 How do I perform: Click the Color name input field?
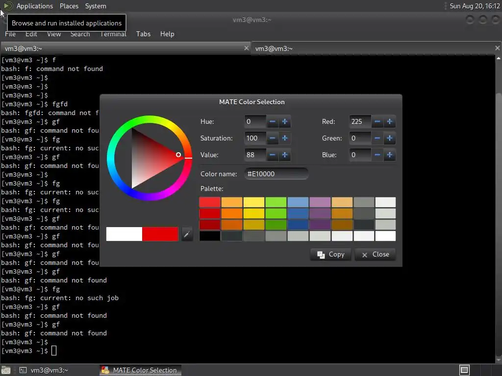tap(276, 174)
